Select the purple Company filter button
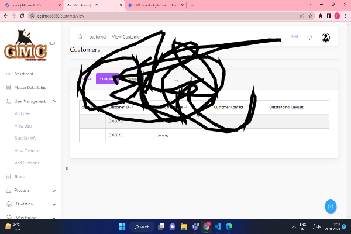The image size is (351, 234). tap(108, 79)
